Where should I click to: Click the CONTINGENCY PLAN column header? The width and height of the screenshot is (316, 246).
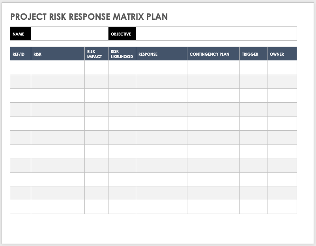click(x=213, y=54)
